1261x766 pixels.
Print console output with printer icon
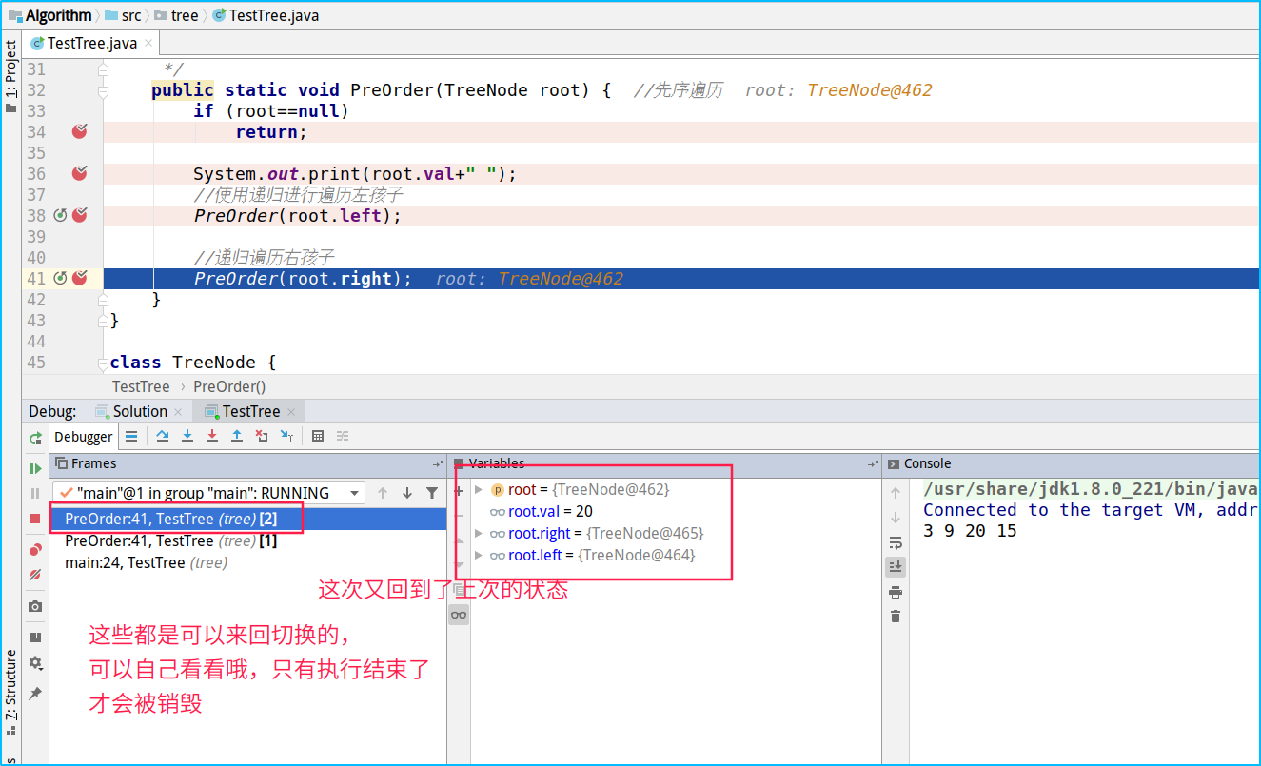(896, 592)
